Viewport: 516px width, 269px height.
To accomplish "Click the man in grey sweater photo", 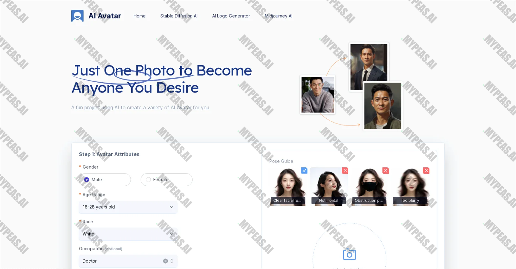I will [318, 95].
